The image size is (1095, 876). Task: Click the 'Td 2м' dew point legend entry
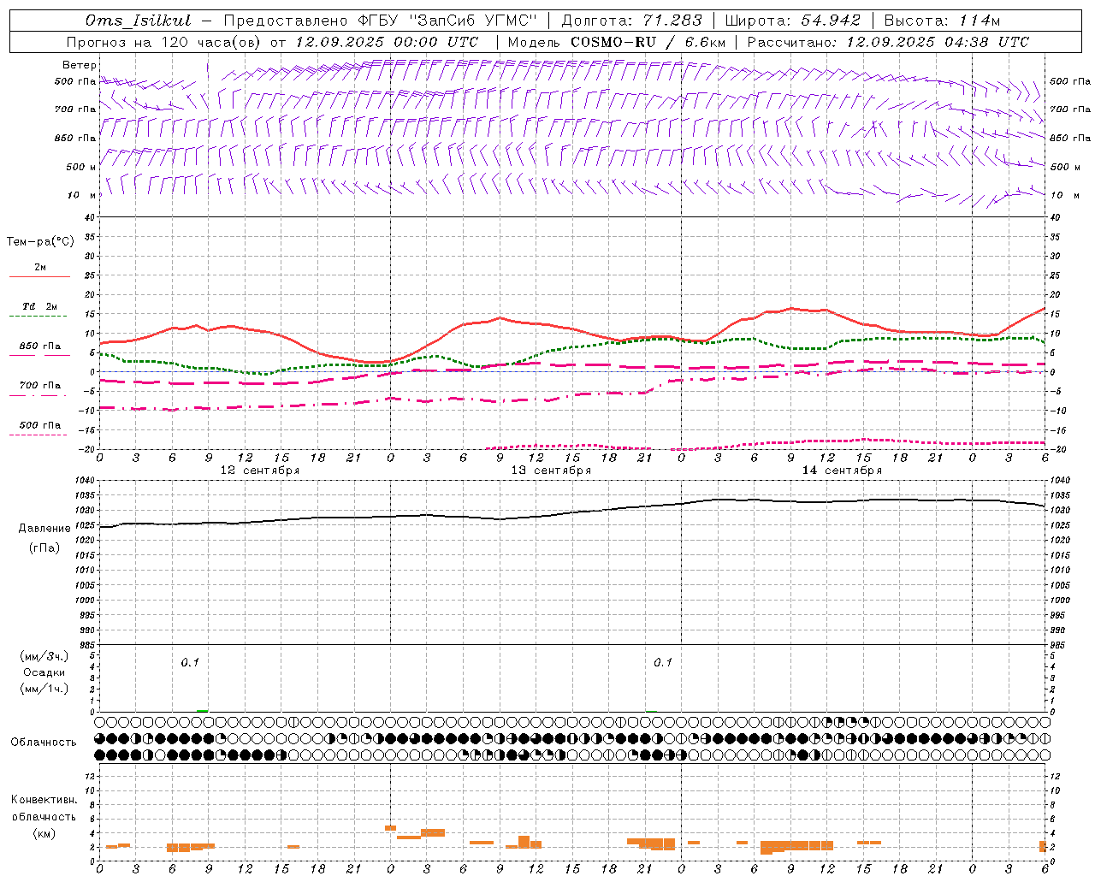39,306
